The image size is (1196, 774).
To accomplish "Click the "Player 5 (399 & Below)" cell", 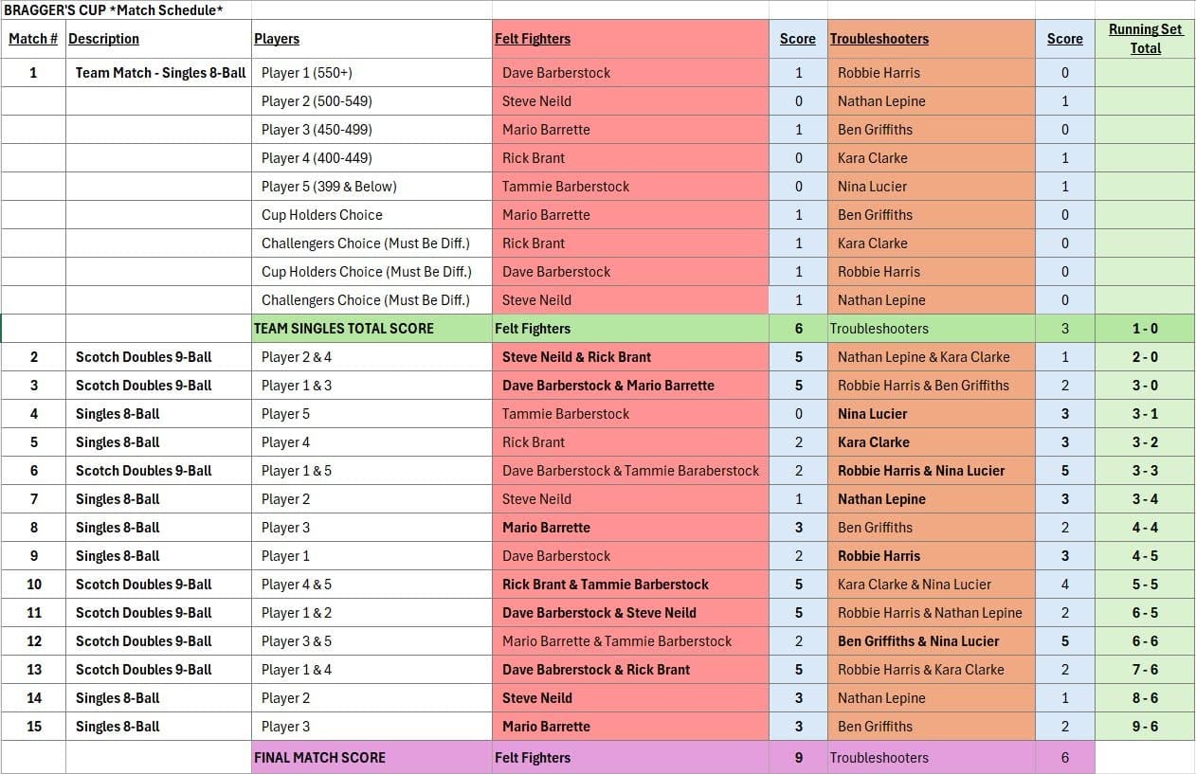I will [371, 187].
